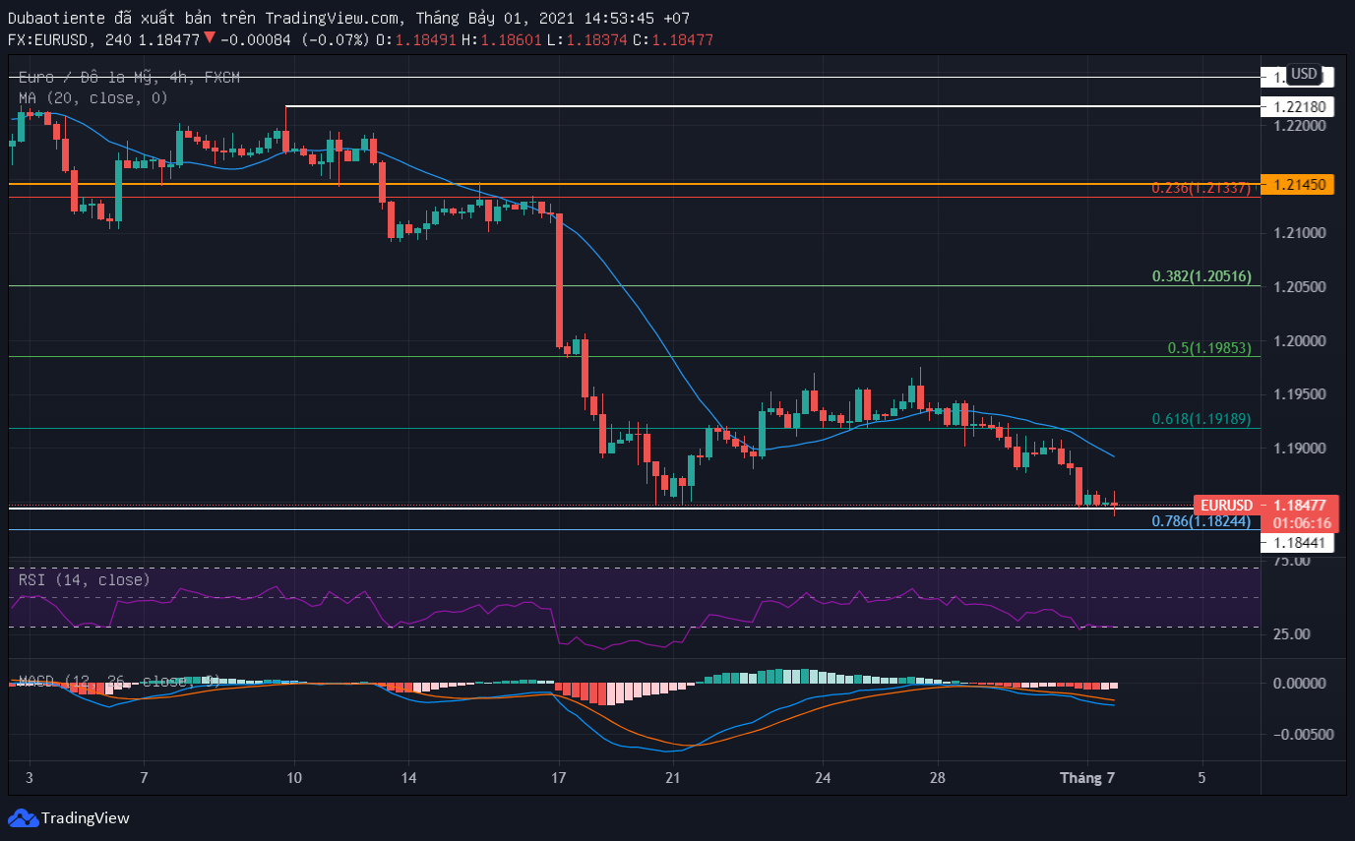
Task: Click the RSI 75.00 scale value
Action: [x=1290, y=561]
